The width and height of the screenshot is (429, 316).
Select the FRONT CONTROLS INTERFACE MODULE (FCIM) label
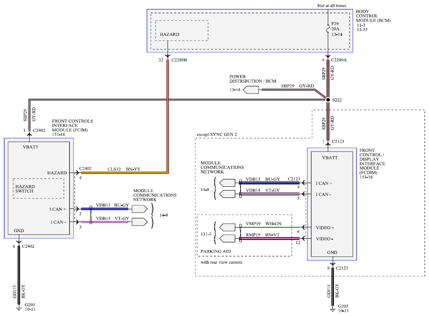click(x=73, y=126)
